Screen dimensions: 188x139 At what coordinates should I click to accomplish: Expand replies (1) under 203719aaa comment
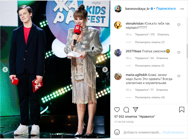click(150, 66)
